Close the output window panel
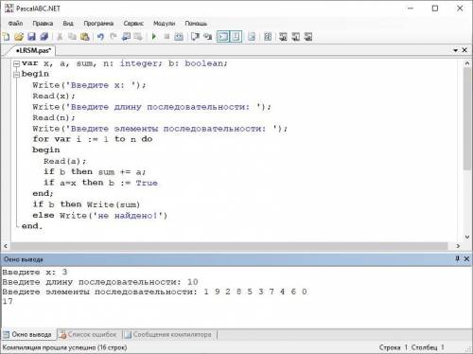Image resolution: width=473 pixels, height=354 pixels. 466,259
